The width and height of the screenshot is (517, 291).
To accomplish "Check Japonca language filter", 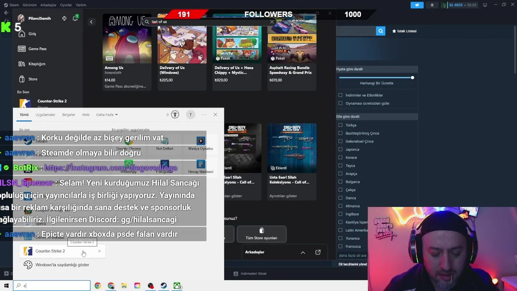I will [x=340, y=150].
